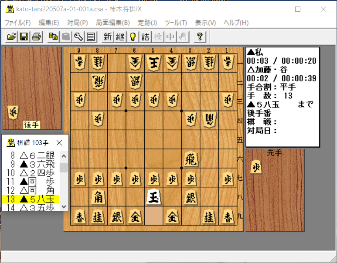
Task: Select move 8 △6二銀 in list
Action: pyautogui.click(x=31, y=155)
